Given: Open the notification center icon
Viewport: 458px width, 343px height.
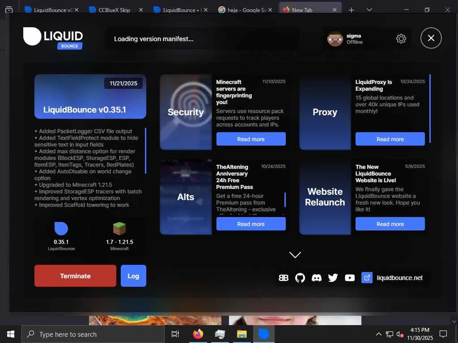Looking at the screenshot, I should [443, 334].
